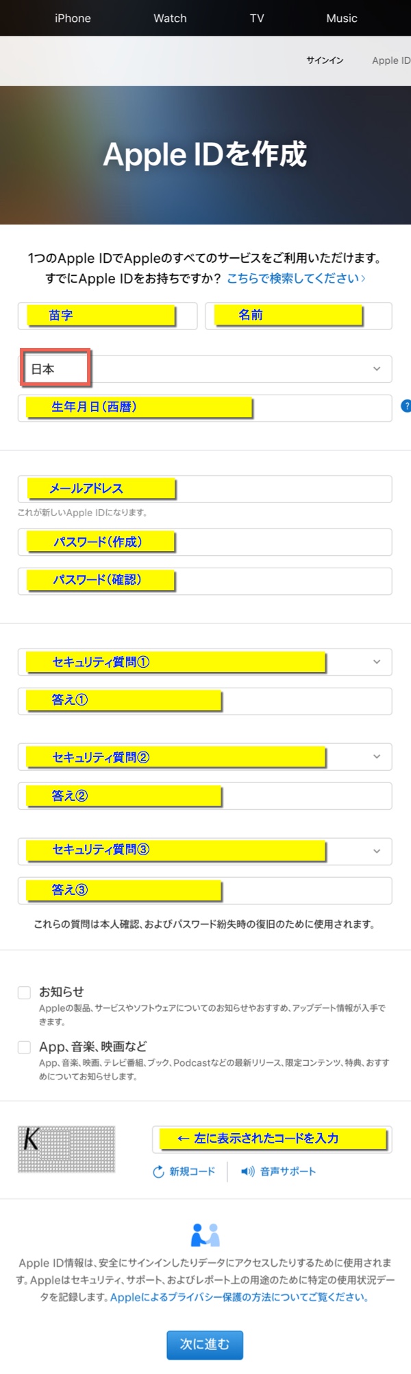Screen dimensions: 411x1374
Task: Follow the こちらで検索してください link
Action: click(296, 279)
